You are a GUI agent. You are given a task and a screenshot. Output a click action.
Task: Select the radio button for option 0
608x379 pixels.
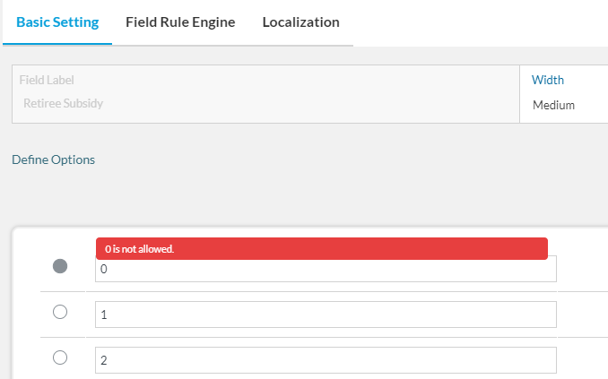(x=60, y=266)
